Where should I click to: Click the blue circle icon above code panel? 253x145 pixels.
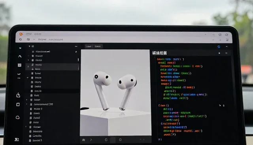(x=219, y=46)
